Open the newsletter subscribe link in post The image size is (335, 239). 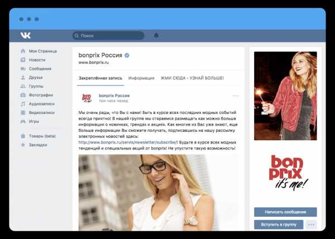(x=128, y=142)
